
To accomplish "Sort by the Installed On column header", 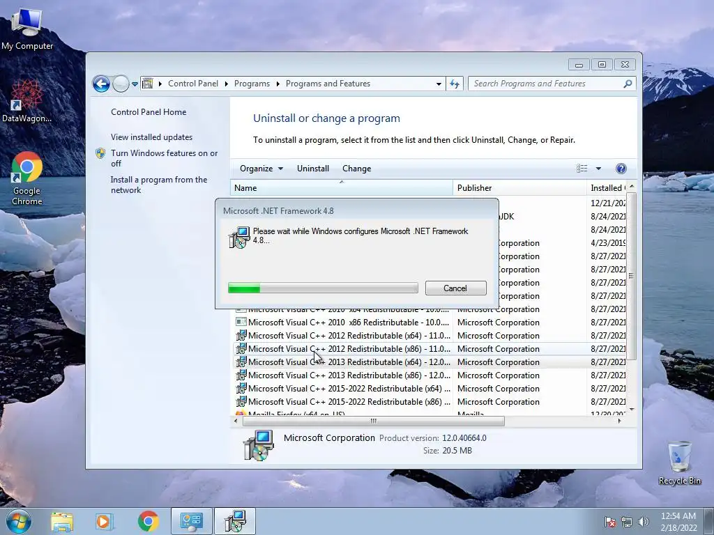I will coord(607,188).
